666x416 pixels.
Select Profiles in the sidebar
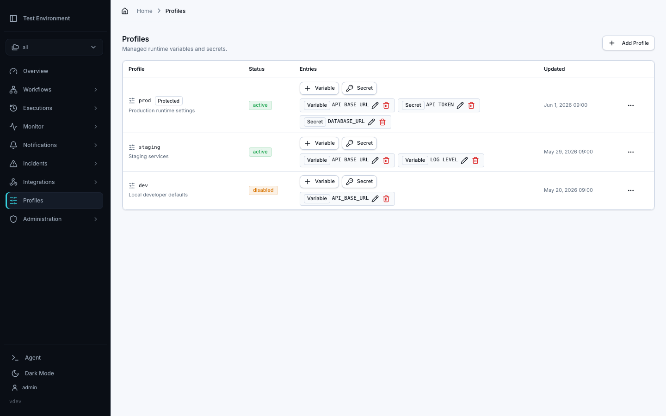[54, 201]
